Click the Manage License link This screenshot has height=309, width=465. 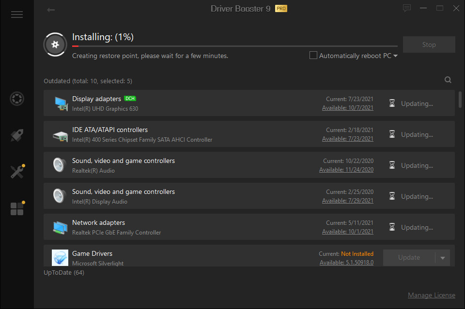(431, 295)
